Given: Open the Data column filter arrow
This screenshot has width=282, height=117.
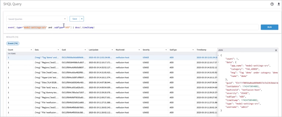Looking at the screenshot, I should [58, 50].
